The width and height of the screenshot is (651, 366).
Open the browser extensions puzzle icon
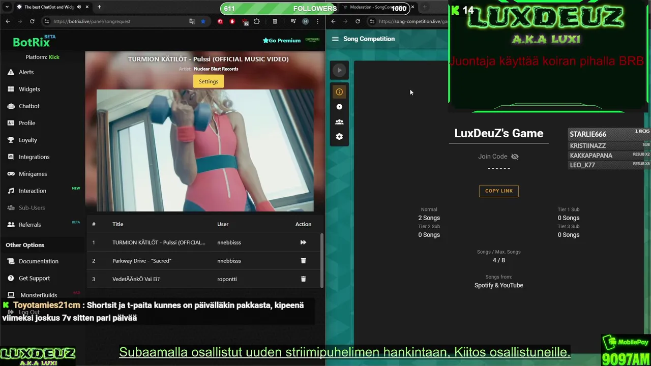coord(257,21)
